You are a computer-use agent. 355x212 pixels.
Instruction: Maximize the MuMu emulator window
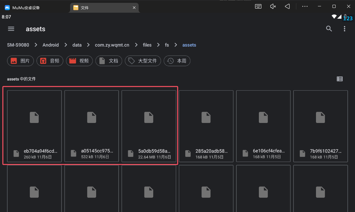(334, 6)
